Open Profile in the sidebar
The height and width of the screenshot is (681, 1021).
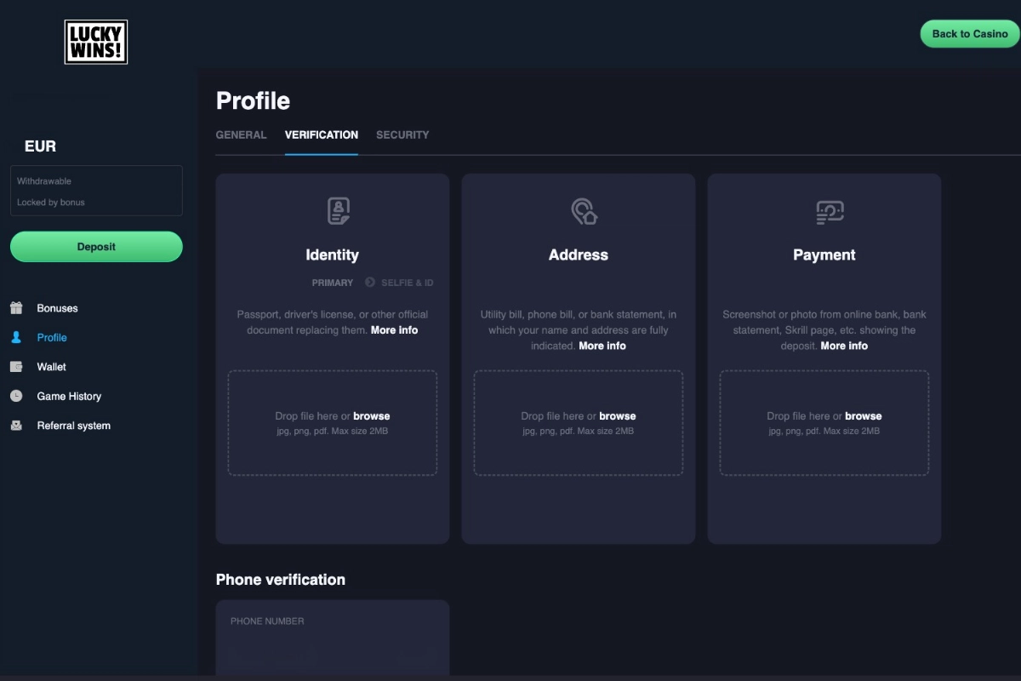[52, 337]
